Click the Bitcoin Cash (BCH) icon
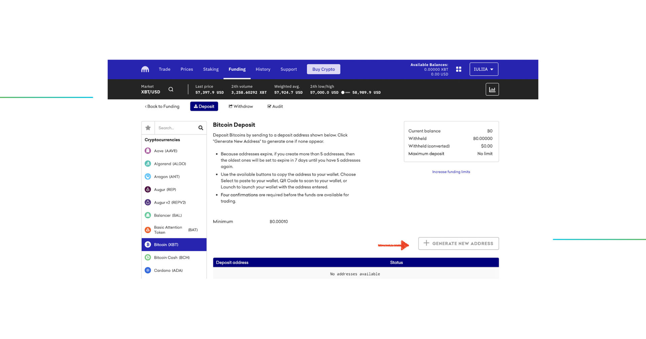The image size is (646, 339). pos(148,257)
